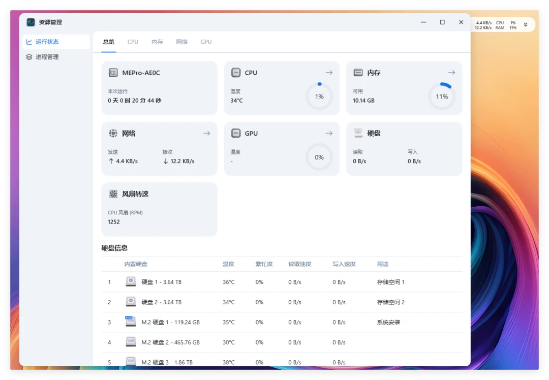Click the M.2 硬盘 1 SSD icon
549x380 pixels.
pos(131,322)
